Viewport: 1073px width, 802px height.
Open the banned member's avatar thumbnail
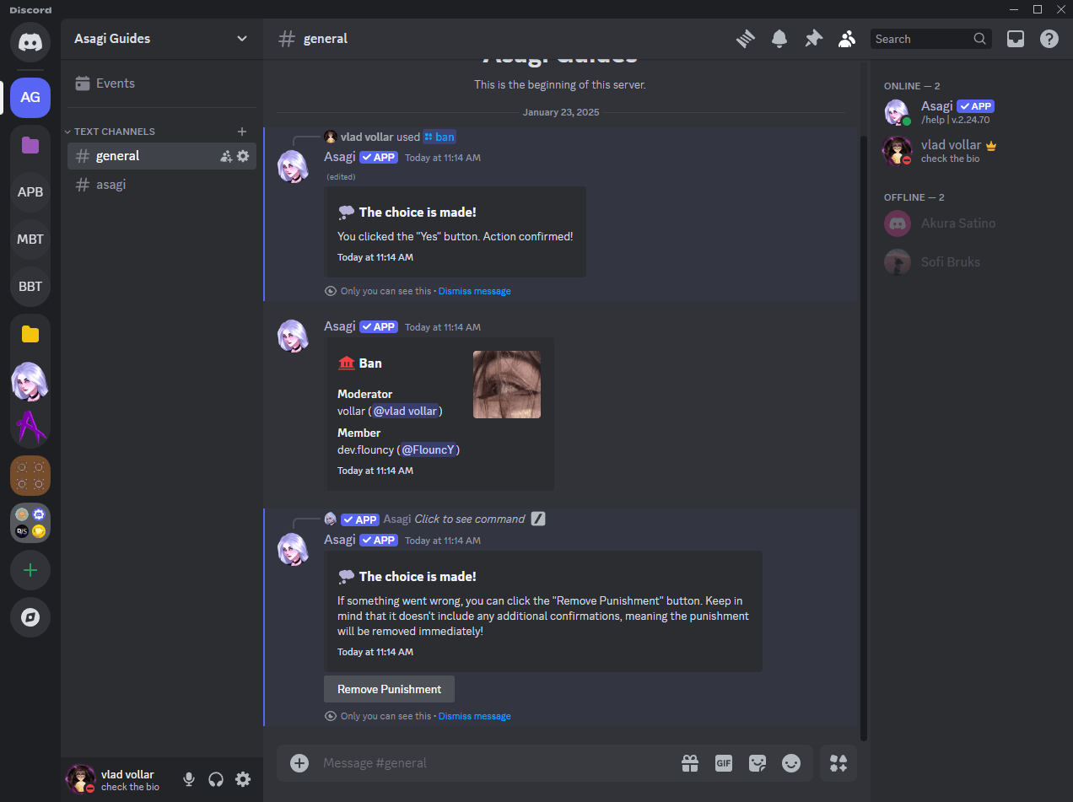tap(507, 385)
